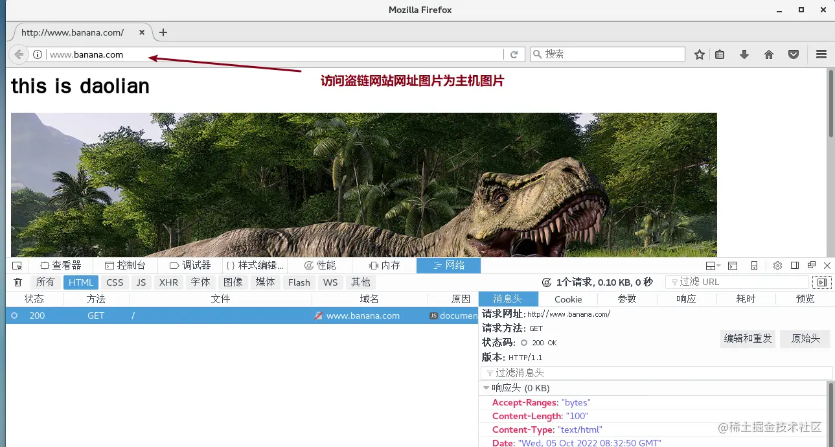Click the 编辑和重发 Edit and Resend button
This screenshot has width=835, height=447.
tap(748, 338)
